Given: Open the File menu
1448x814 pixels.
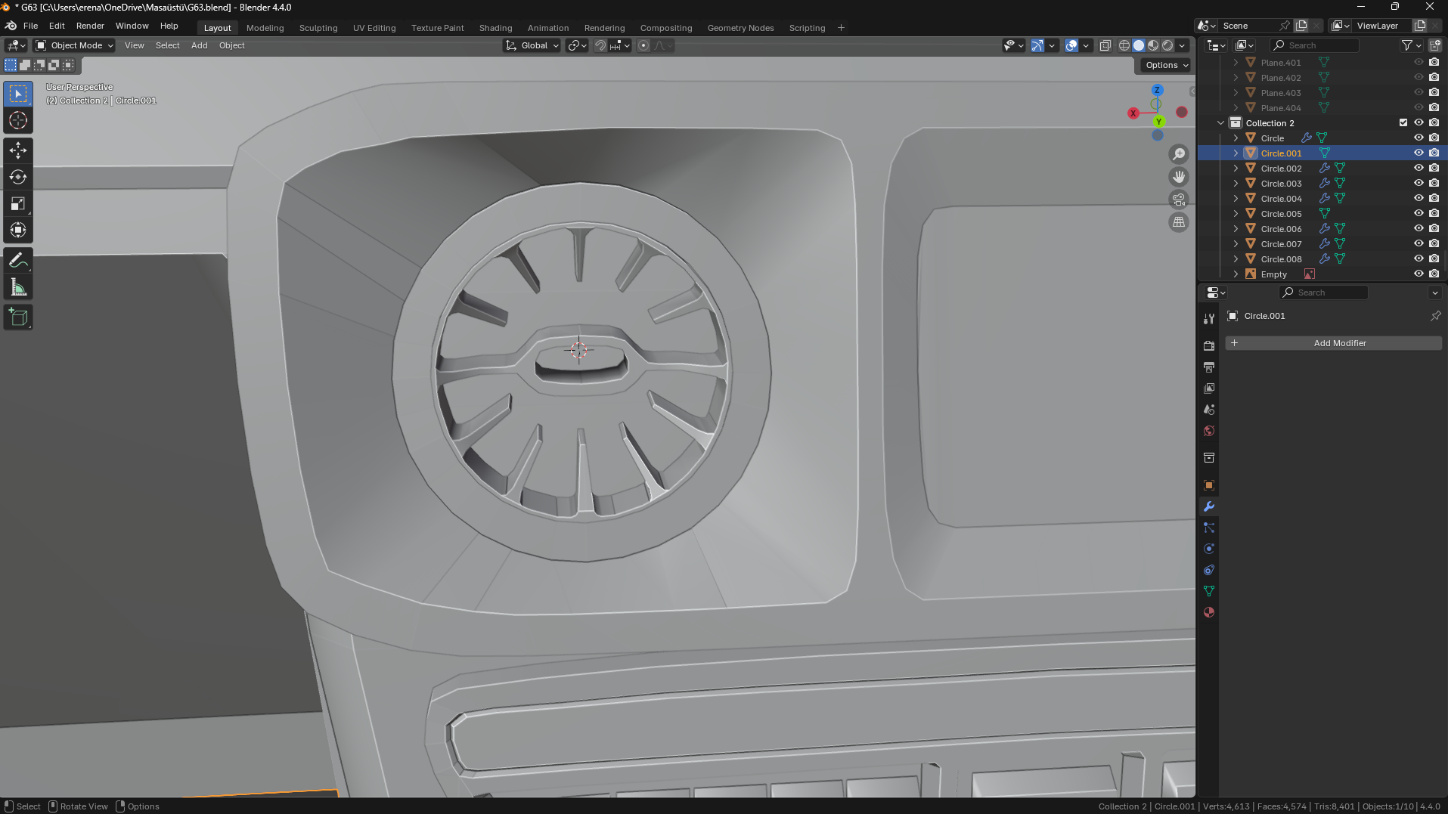Looking at the screenshot, I should (30, 26).
